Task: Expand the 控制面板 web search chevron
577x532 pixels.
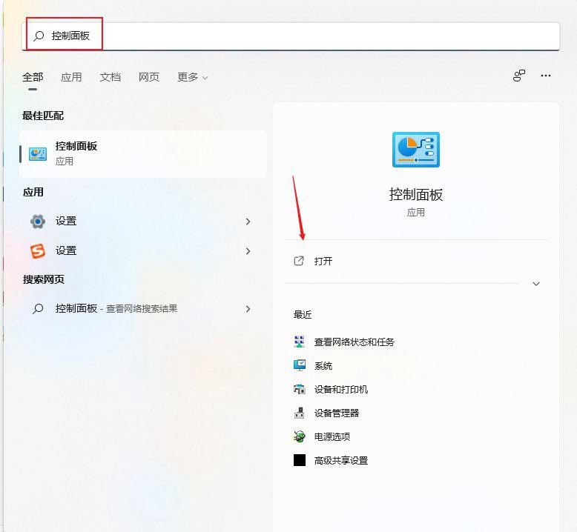Action: pyautogui.click(x=248, y=309)
